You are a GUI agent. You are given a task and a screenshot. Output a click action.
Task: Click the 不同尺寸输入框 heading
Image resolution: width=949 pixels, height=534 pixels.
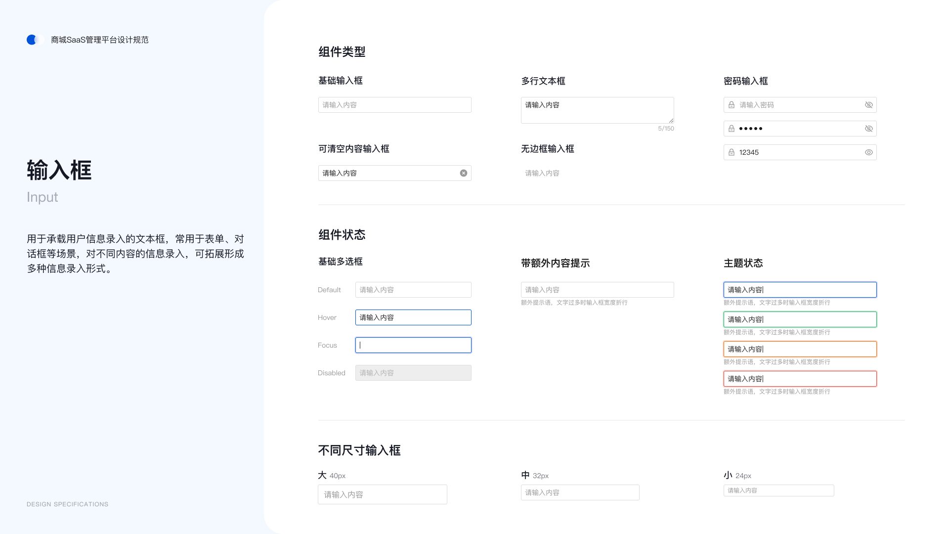pos(359,450)
